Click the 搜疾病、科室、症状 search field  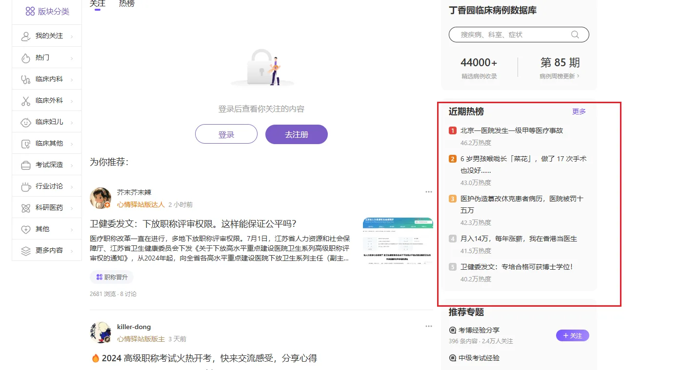512,35
